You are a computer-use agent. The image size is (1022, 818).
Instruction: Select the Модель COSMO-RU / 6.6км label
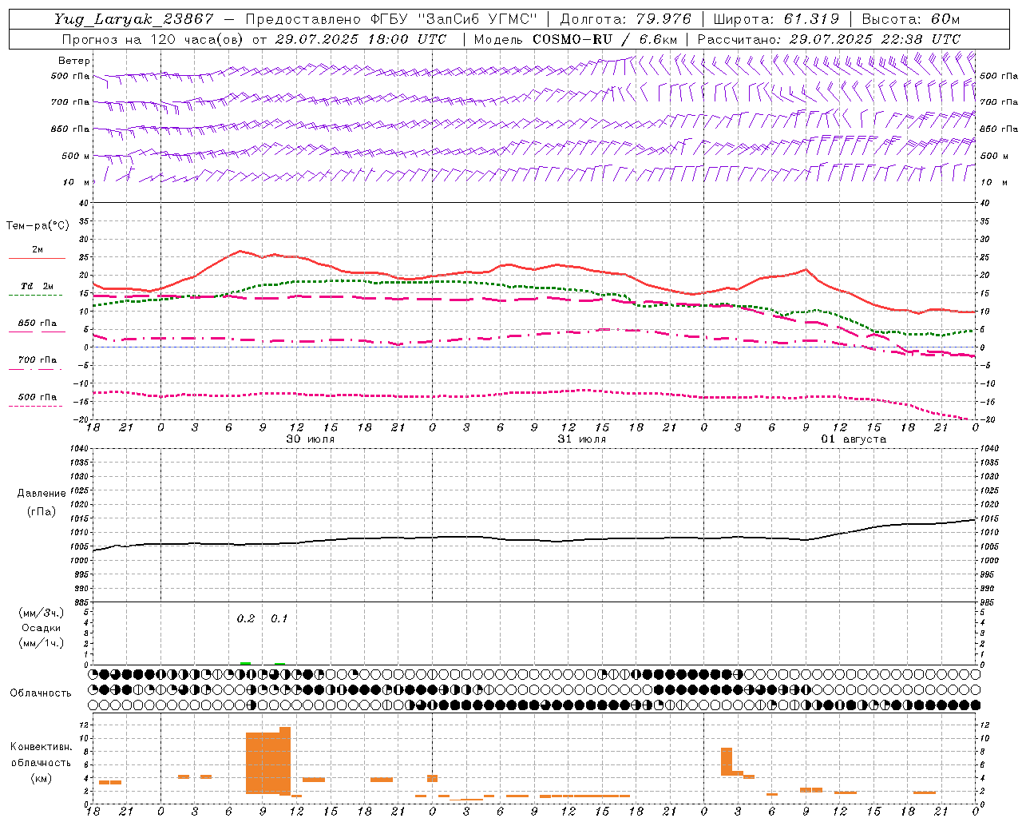[575, 39]
